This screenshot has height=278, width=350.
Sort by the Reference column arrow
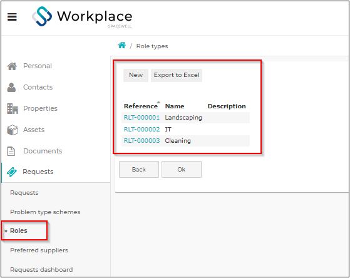pos(158,102)
